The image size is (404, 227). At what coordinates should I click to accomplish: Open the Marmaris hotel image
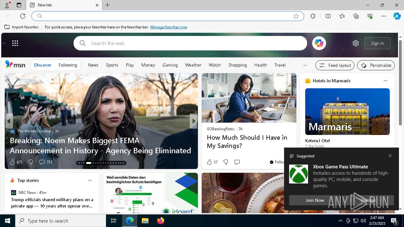[x=348, y=112]
